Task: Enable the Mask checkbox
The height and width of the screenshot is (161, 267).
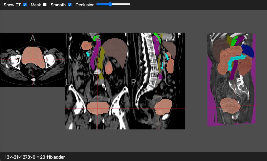Action: [x=45, y=5]
